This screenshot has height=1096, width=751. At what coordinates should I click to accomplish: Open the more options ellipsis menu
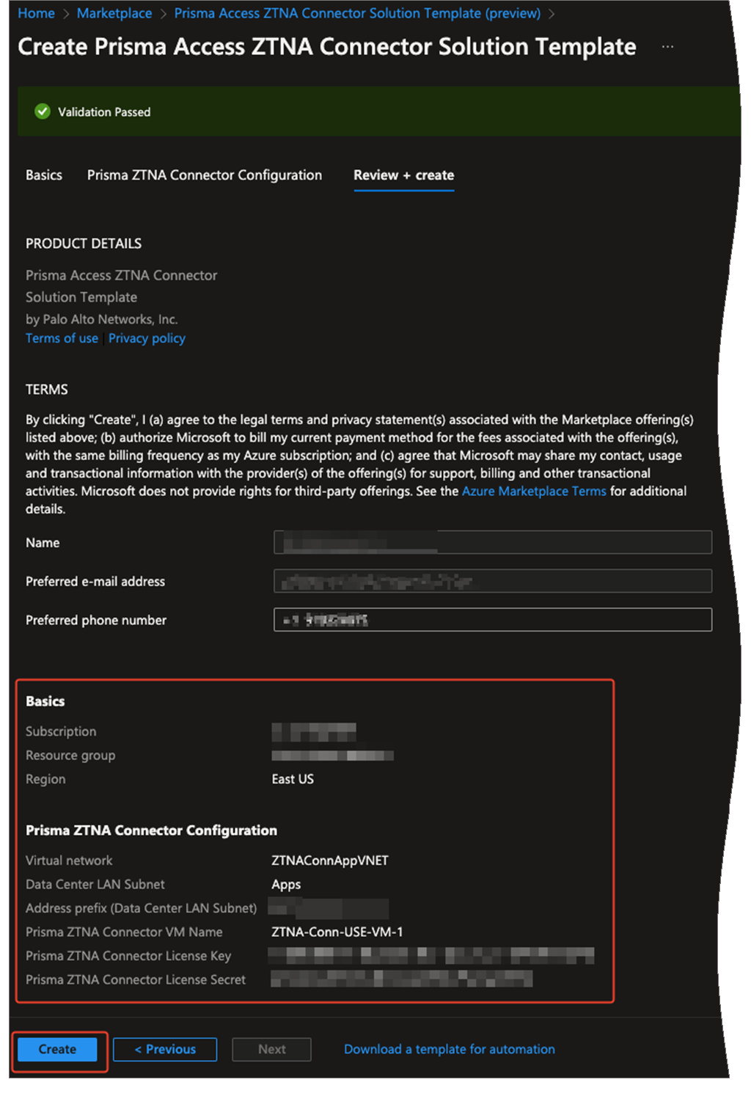[667, 46]
